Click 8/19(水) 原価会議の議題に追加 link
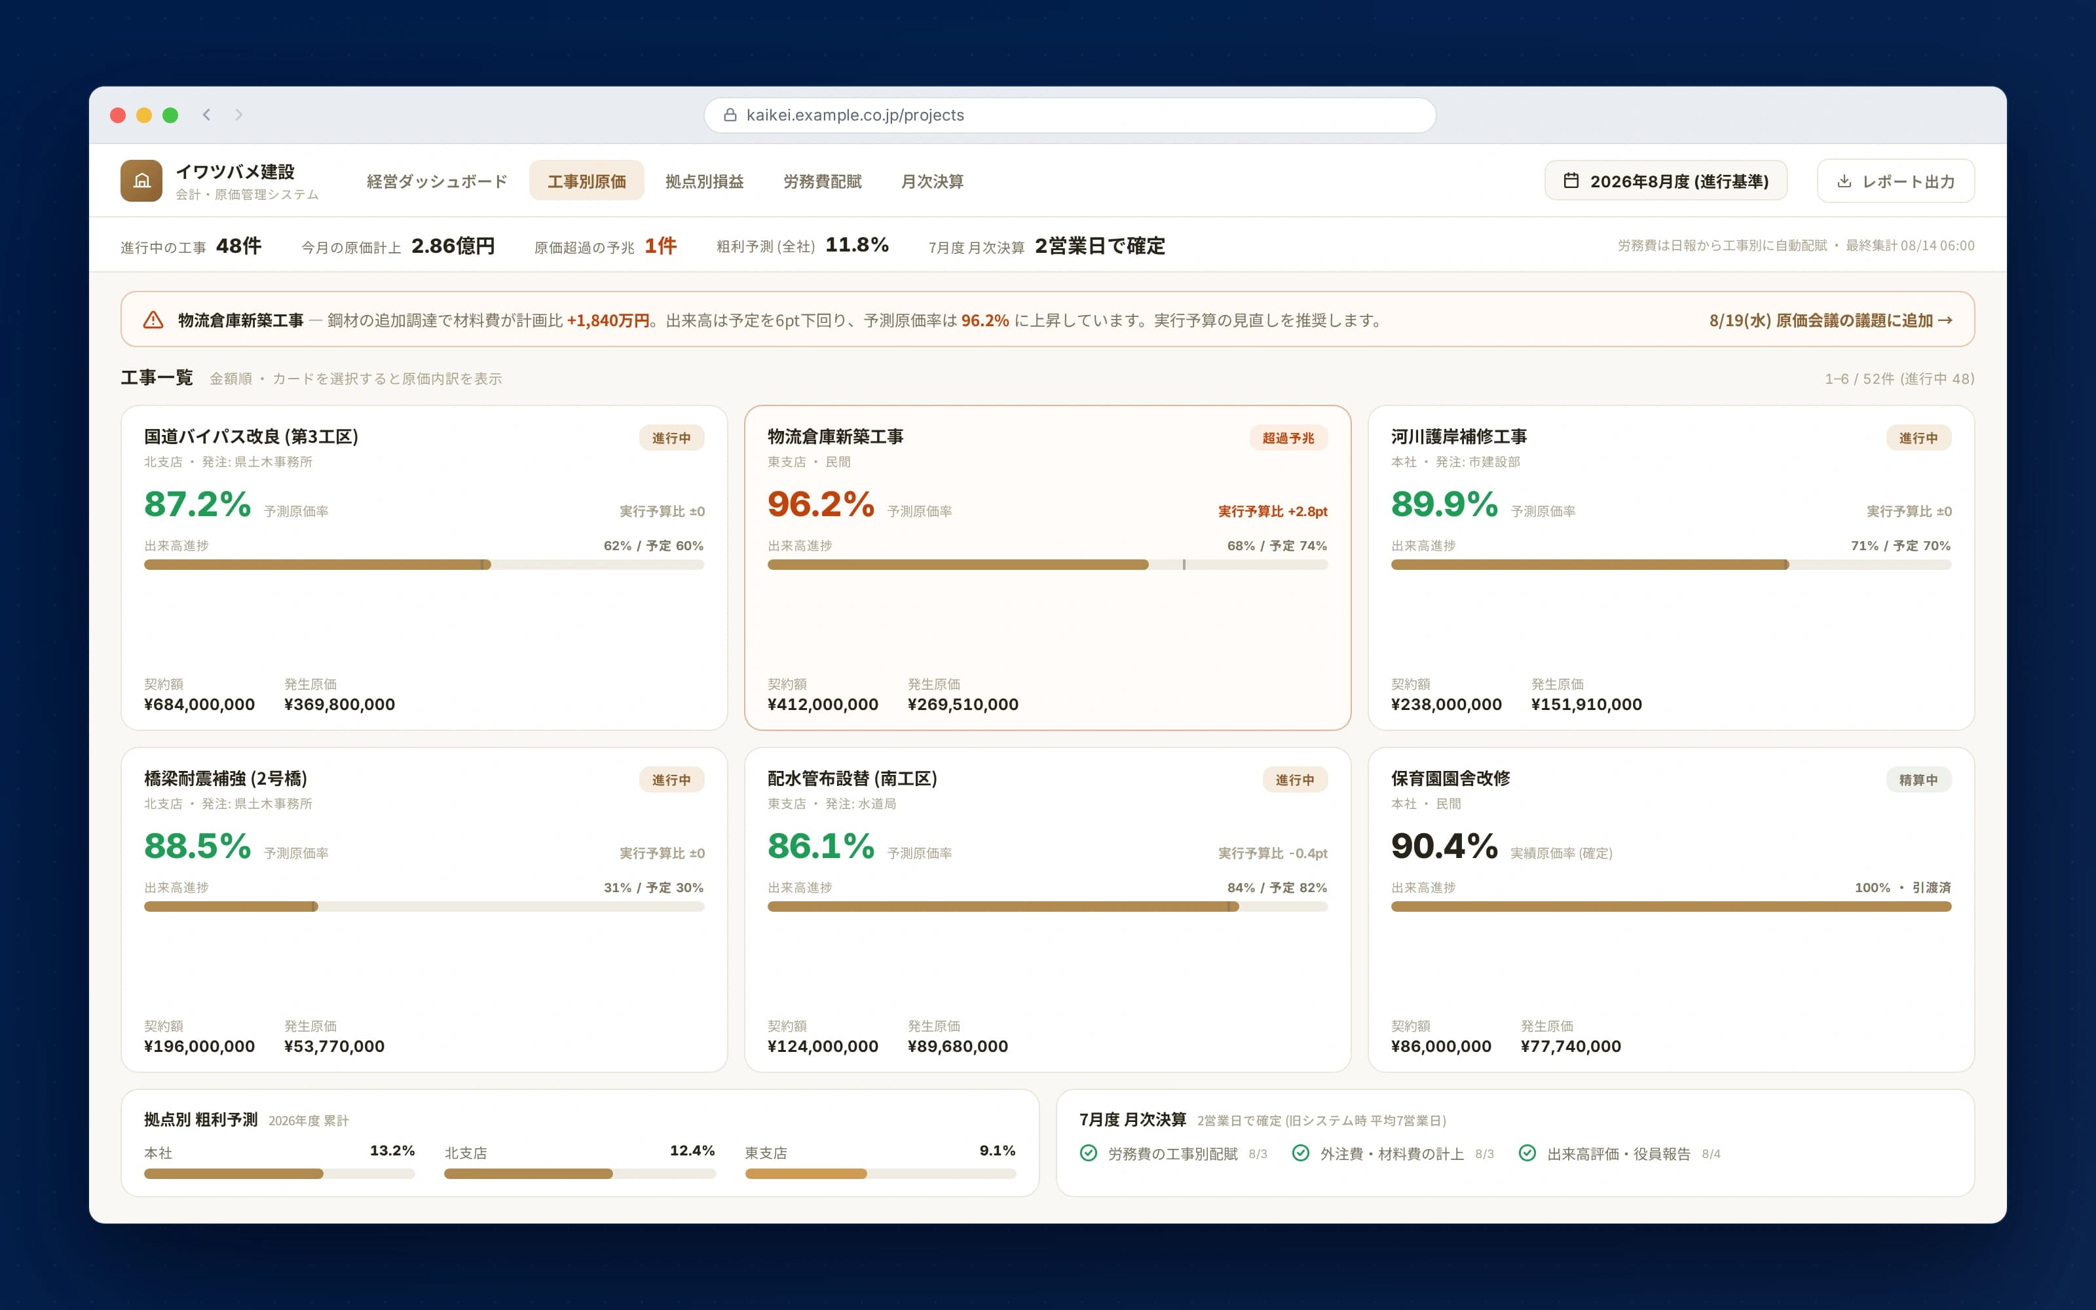The width and height of the screenshot is (2096, 1310). (x=1831, y=320)
